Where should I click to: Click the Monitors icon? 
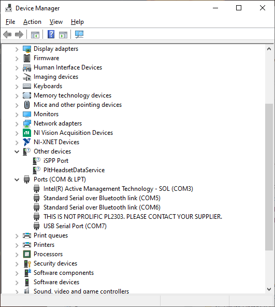click(x=27, y=114)
